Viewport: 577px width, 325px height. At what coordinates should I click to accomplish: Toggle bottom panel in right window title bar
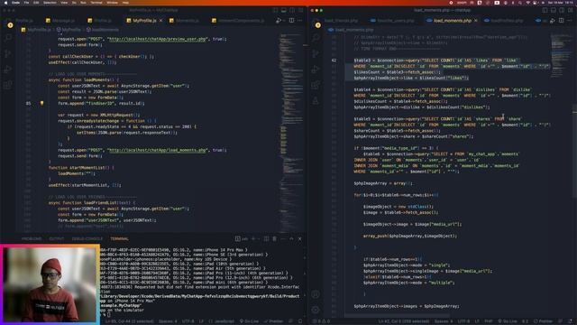(x=554, y=10)
